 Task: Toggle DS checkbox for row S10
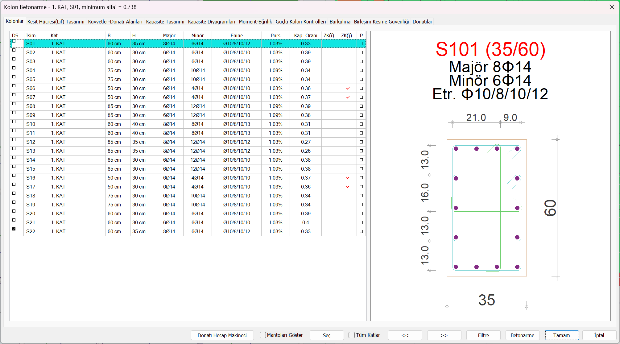(x=14, y=122)
